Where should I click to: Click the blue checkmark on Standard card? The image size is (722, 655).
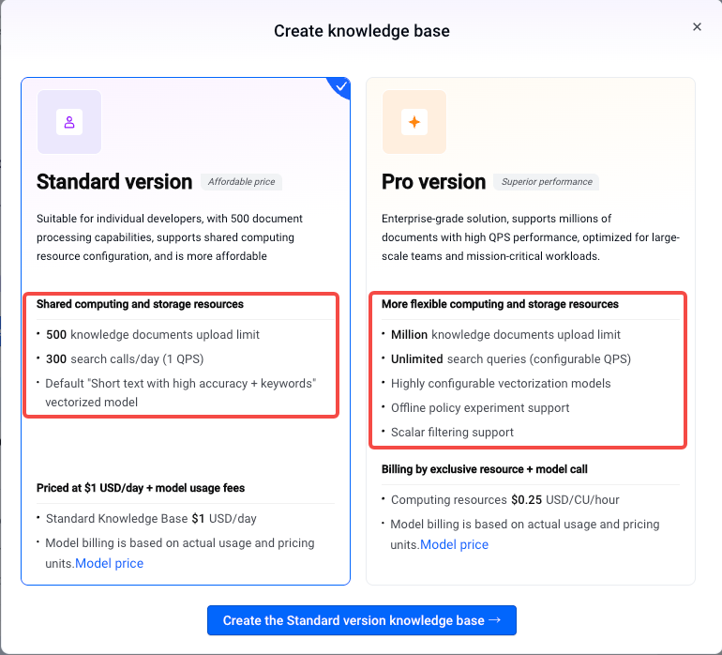pos(341,86)
